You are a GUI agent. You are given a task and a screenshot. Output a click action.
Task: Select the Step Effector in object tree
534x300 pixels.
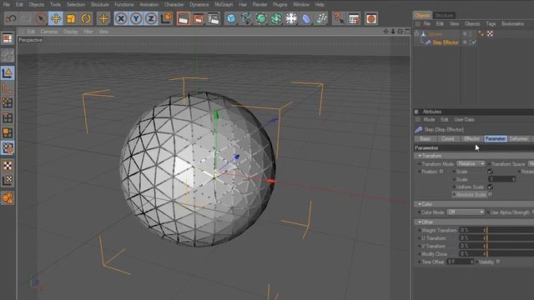445,42
